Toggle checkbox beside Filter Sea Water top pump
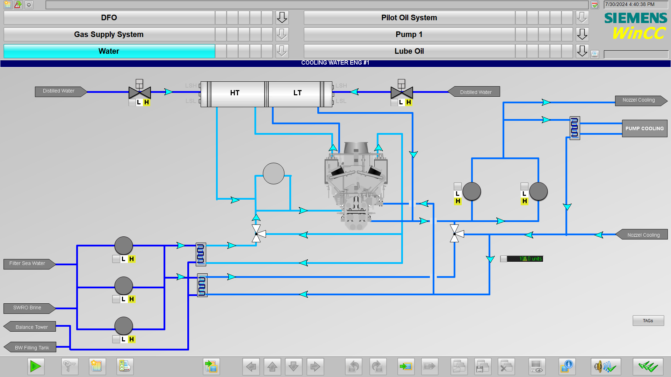 (x=116, y=259)
